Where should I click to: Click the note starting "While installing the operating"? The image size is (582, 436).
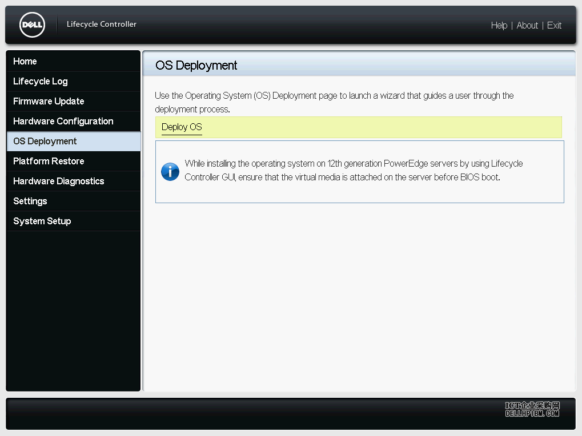coord(354,171)
